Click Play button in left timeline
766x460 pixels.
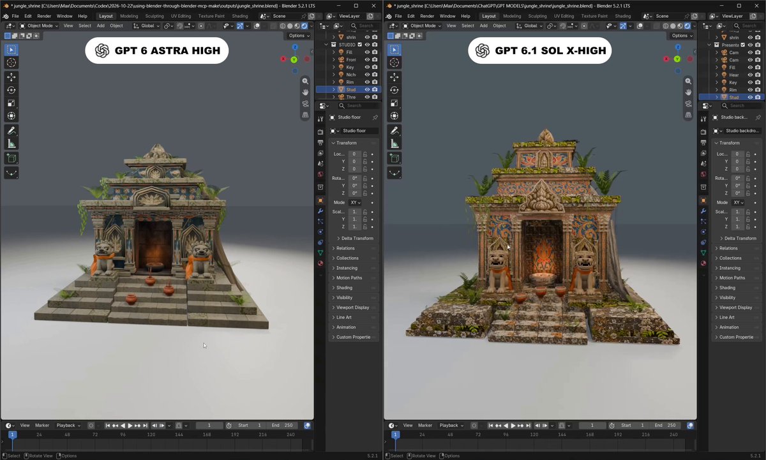tap(130, 426)
